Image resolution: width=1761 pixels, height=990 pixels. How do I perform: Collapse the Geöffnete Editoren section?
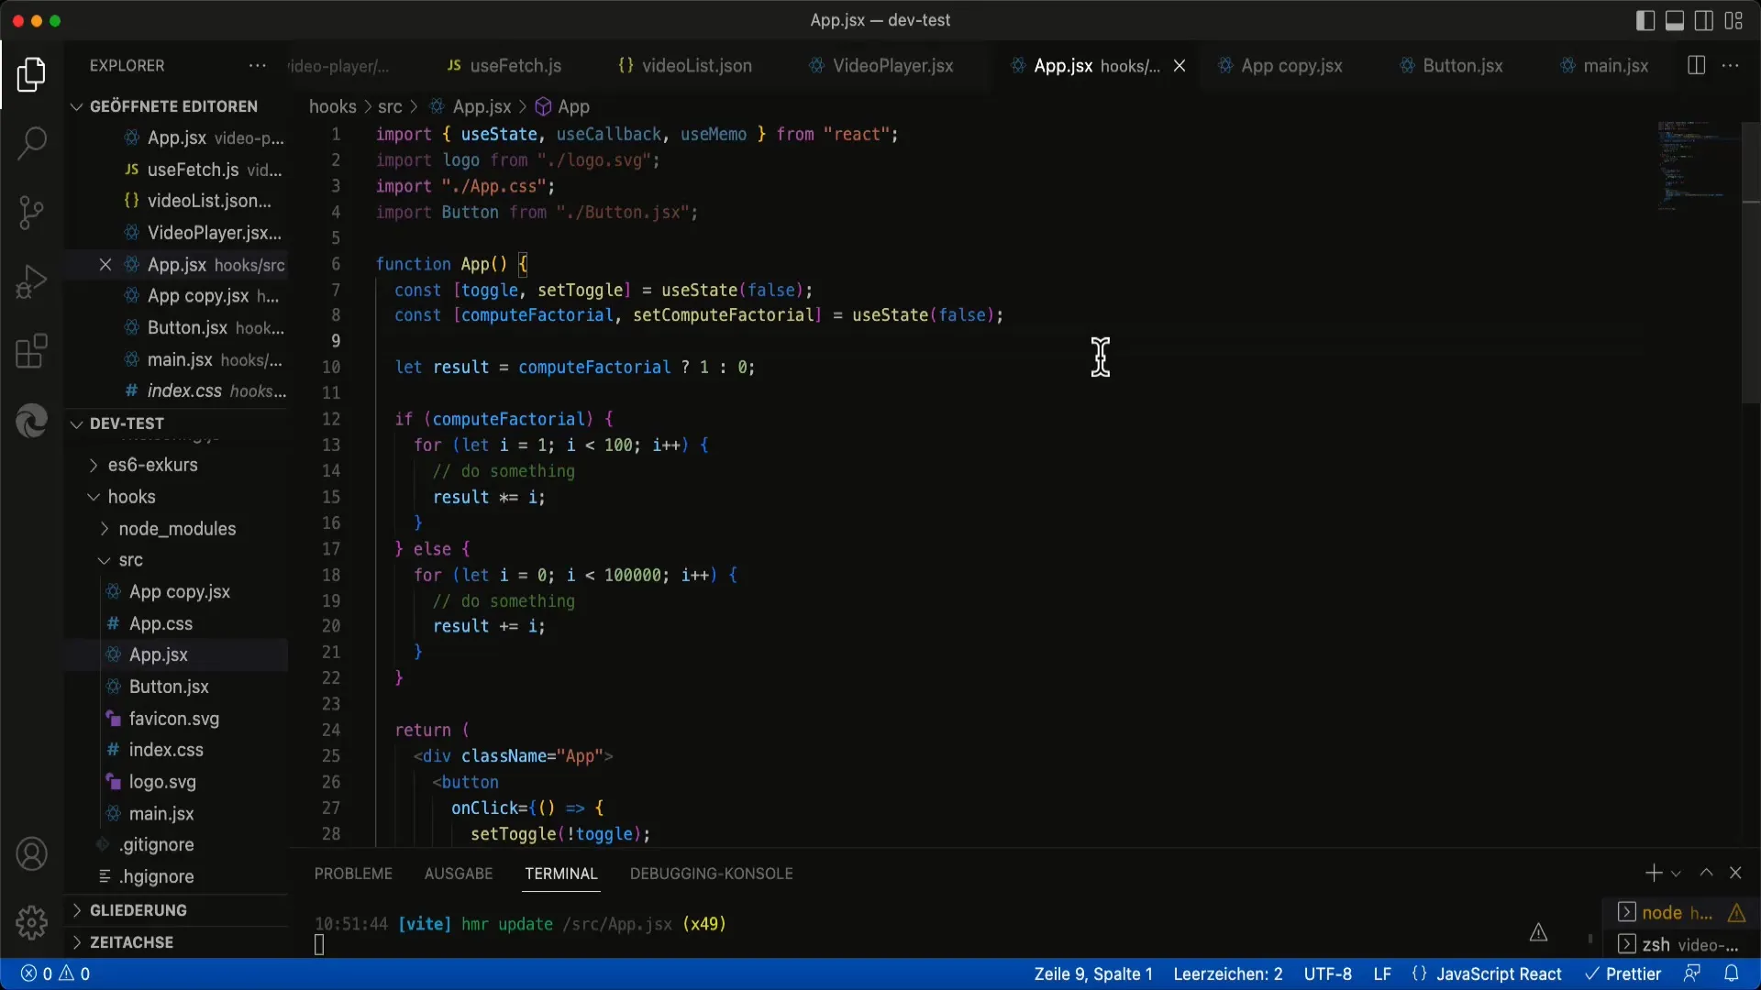click(173, 106)
